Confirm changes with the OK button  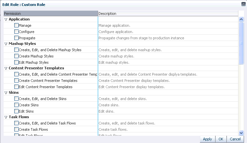point(220,139)
